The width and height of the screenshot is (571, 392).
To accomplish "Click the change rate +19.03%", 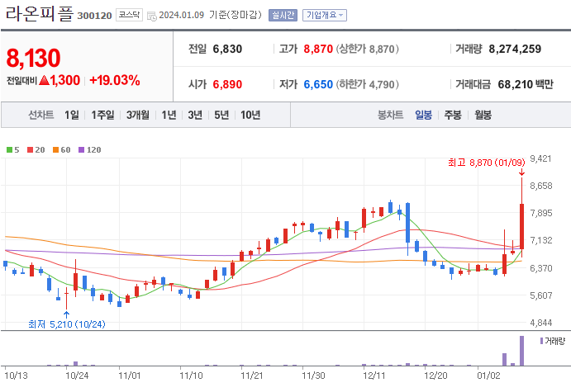I will pos(114,80).
